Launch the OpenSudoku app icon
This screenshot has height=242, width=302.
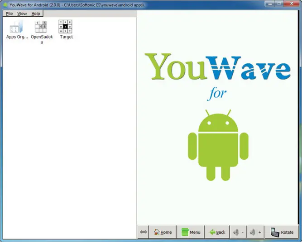coord(41,27)
